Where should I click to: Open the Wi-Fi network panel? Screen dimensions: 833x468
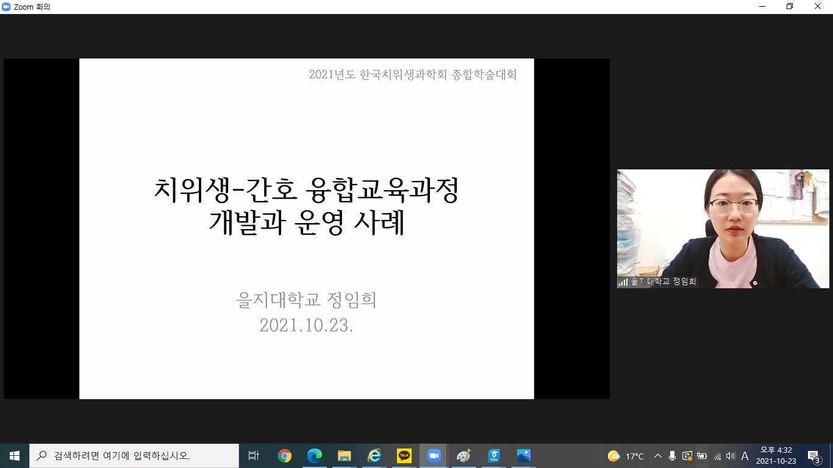tap(718, 456)
